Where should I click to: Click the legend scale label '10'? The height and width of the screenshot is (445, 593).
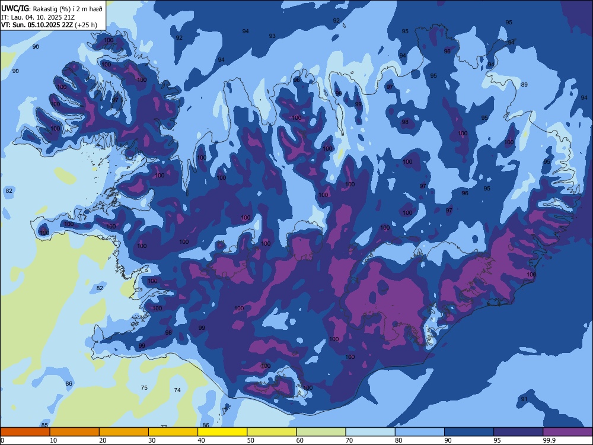53,440
